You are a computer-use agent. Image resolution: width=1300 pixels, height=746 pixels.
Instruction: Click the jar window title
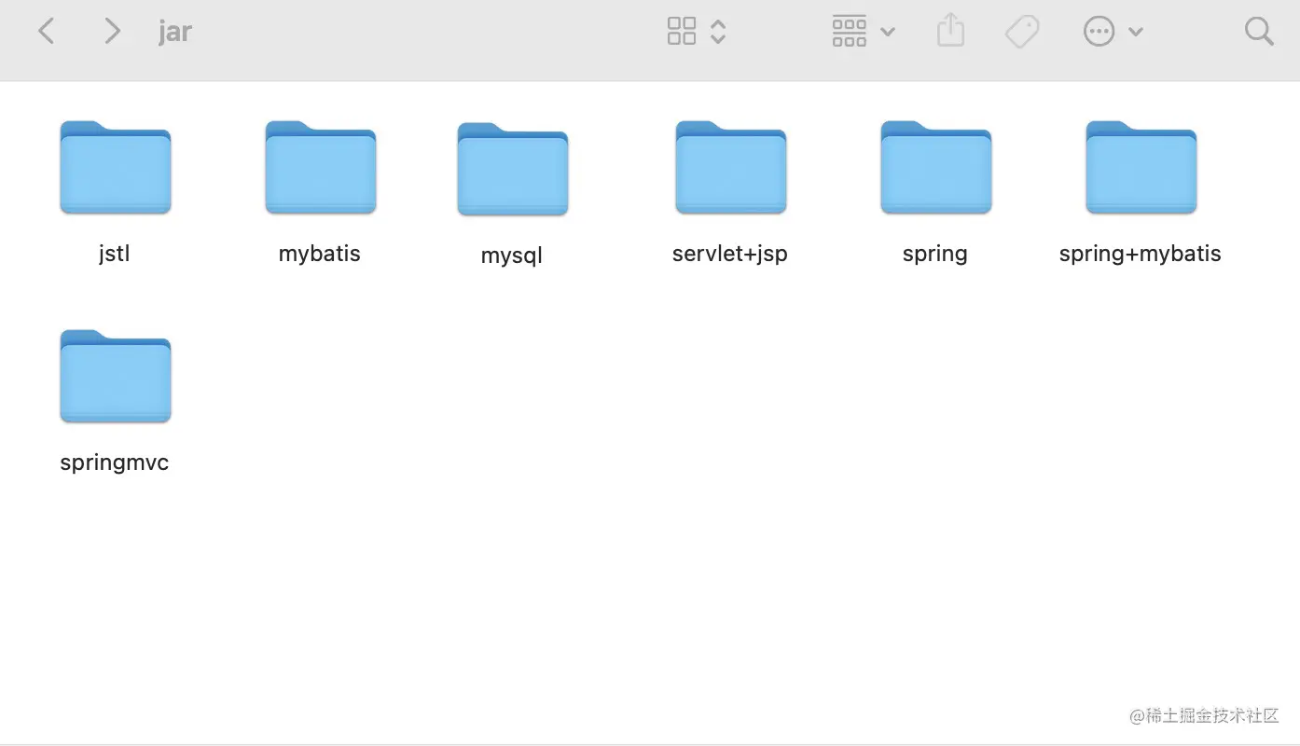(x=175, y=32)
